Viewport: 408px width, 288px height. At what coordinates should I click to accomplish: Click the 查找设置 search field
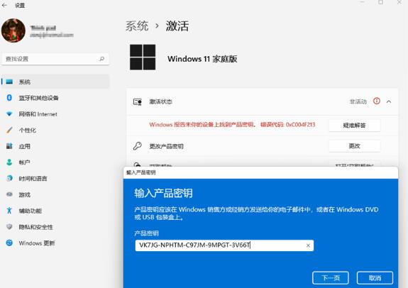pos(55,59)
